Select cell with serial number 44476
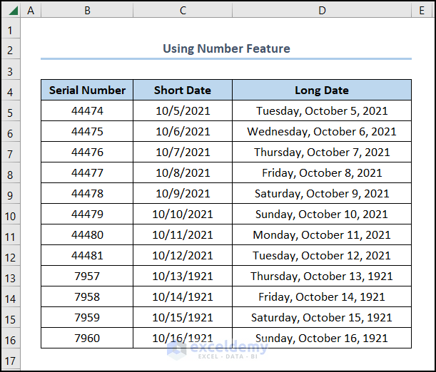This screenshot has width=436, height=372. [87, 152]
